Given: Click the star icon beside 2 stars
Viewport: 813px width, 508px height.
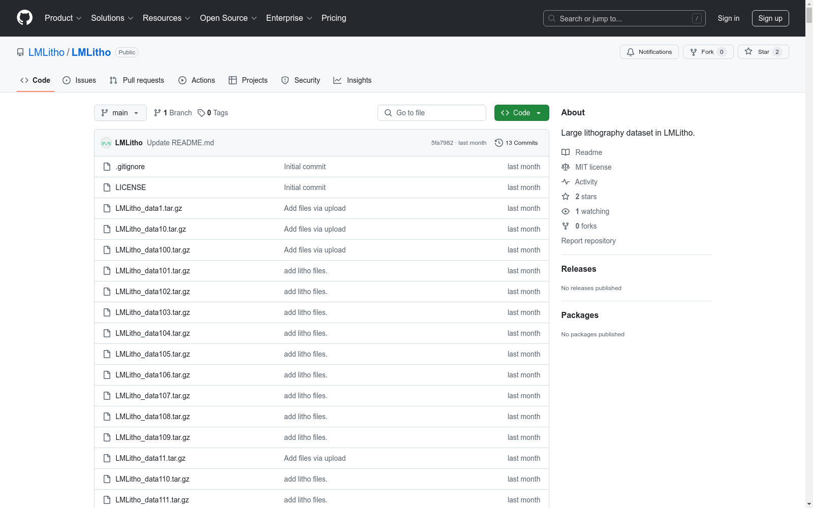Looking at the screenshot, I should pyautogui.click(x=566, y=197).
